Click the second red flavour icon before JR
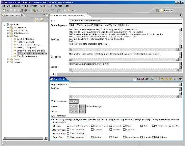This screenshot has width=185, height=146. [x=143, y=79]
